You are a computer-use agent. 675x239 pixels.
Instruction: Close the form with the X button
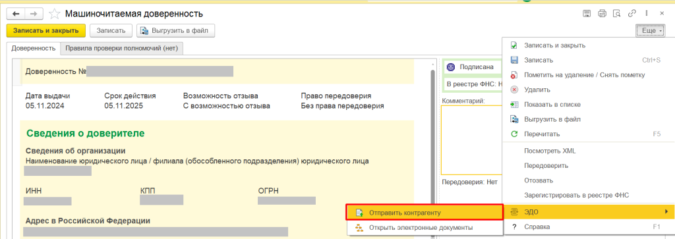(662, 14)
